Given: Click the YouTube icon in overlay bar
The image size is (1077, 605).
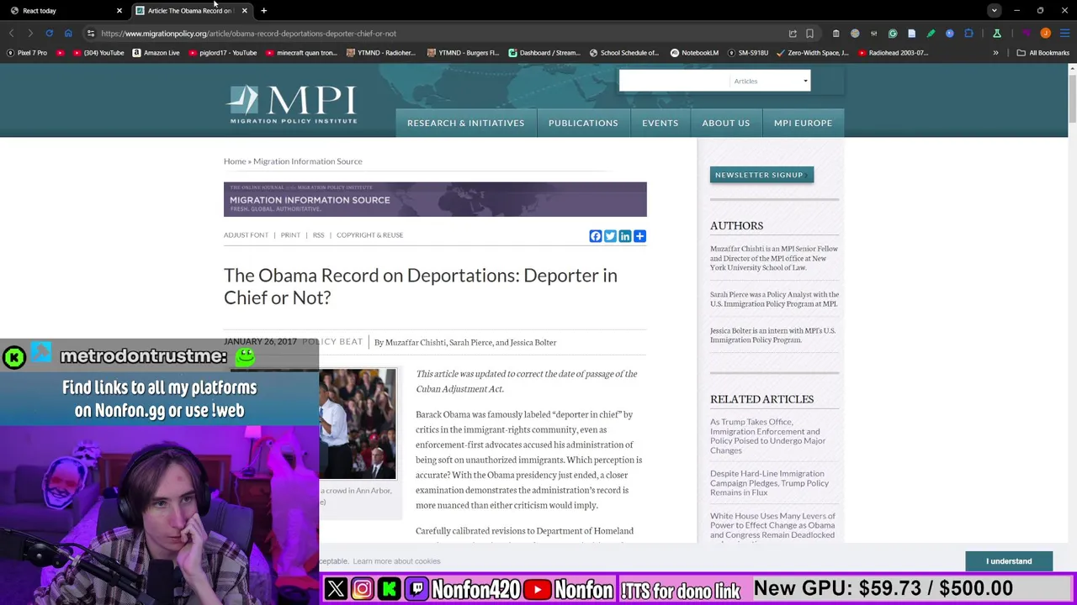Looking at the screenshot, I should pos(537,589).
